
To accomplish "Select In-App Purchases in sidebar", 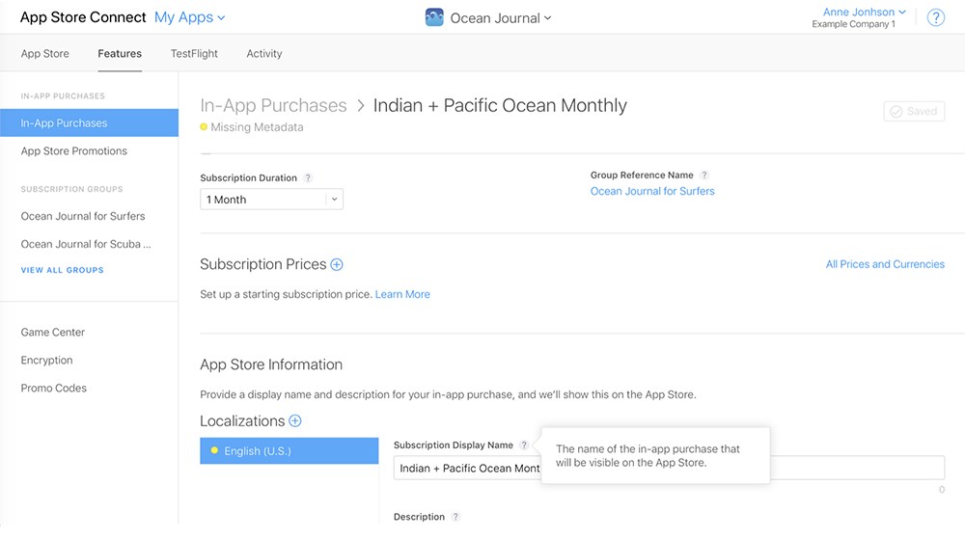I will pyautogui.click(x=89, y=122).
